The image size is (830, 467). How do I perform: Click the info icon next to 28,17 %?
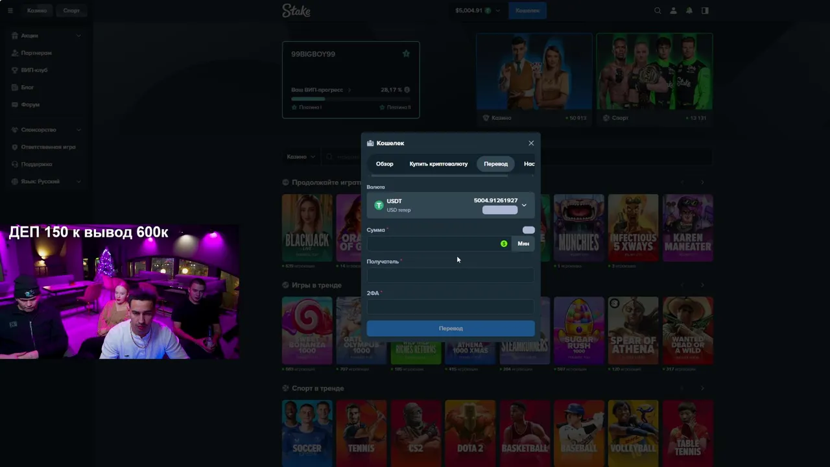[x=407, y=90]
